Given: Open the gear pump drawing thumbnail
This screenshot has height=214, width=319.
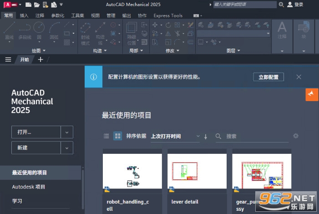Looking at the screenshot, I should [x=262, y=171].
